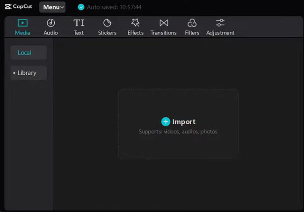Image resolution: width=304 pixels, height=212 pixels.
Task: Open the Media panel icon
Action: click(x=22, y=23)
